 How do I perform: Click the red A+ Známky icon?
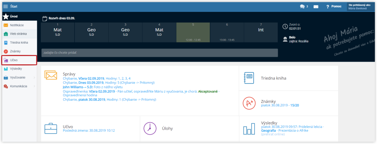click(249, 103)
